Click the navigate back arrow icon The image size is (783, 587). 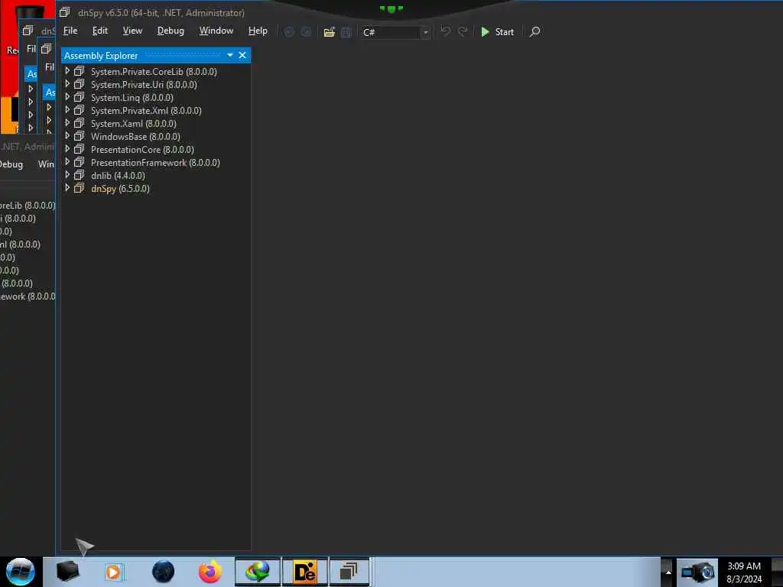click(x=289, y=32)
